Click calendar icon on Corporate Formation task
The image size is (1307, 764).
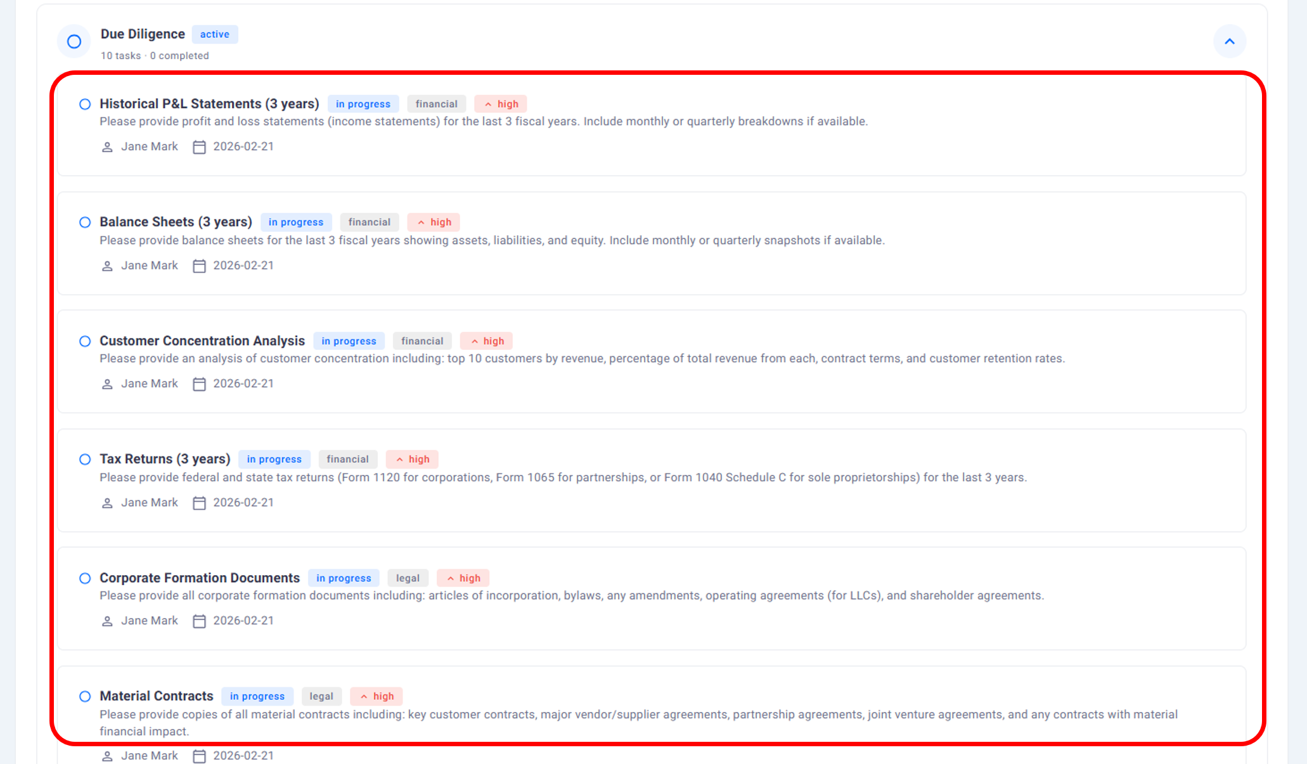pyautogui.click(x=199, y=621)
